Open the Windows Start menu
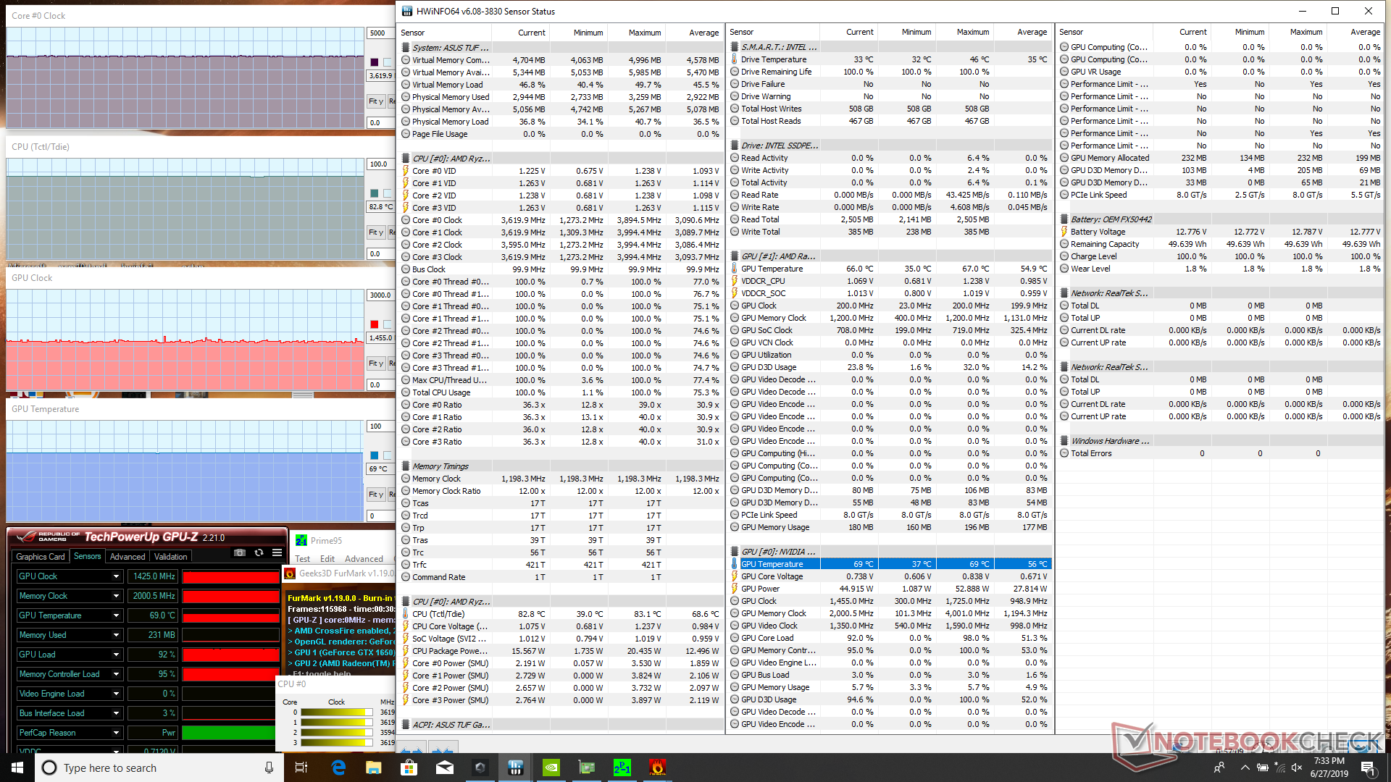The width and height of the screenshot is (1391, 782). click(17, 768)
